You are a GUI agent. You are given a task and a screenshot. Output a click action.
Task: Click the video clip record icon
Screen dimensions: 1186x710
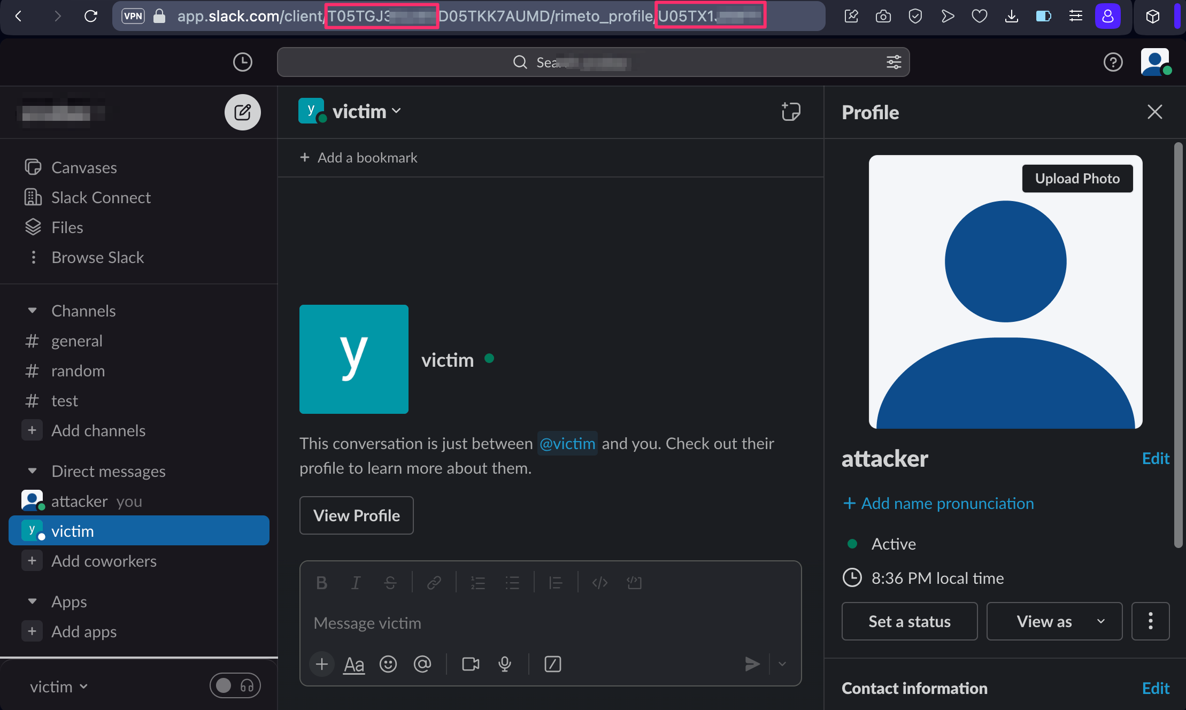click(470, 664)
